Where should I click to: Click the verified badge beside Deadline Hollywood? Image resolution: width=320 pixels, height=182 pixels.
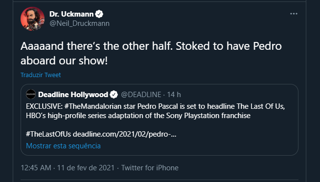(114, 95)
